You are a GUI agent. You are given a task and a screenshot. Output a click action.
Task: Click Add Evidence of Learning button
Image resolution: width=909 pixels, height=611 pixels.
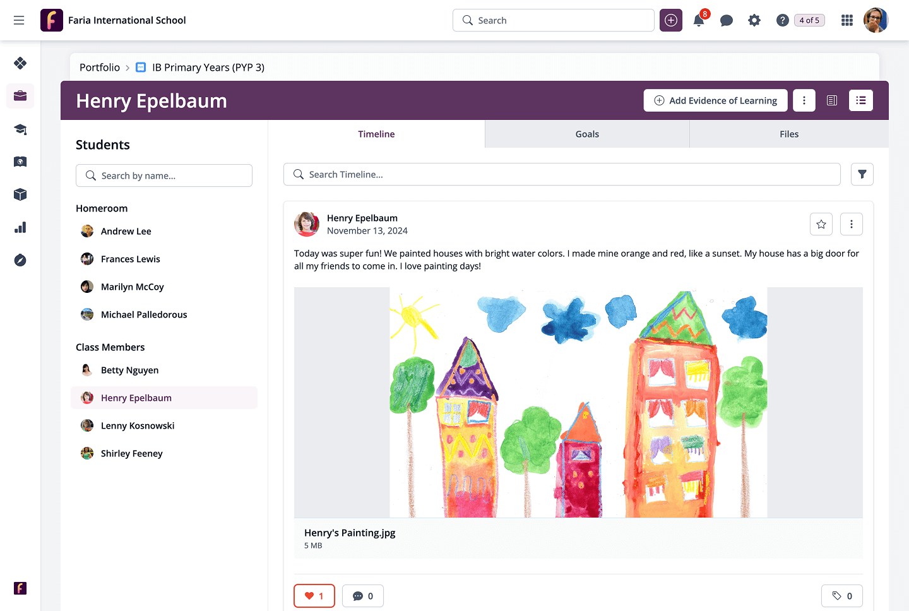(715, 100)
